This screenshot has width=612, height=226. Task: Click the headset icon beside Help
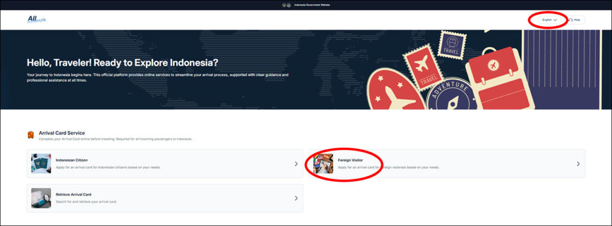(x=571, y=20)
